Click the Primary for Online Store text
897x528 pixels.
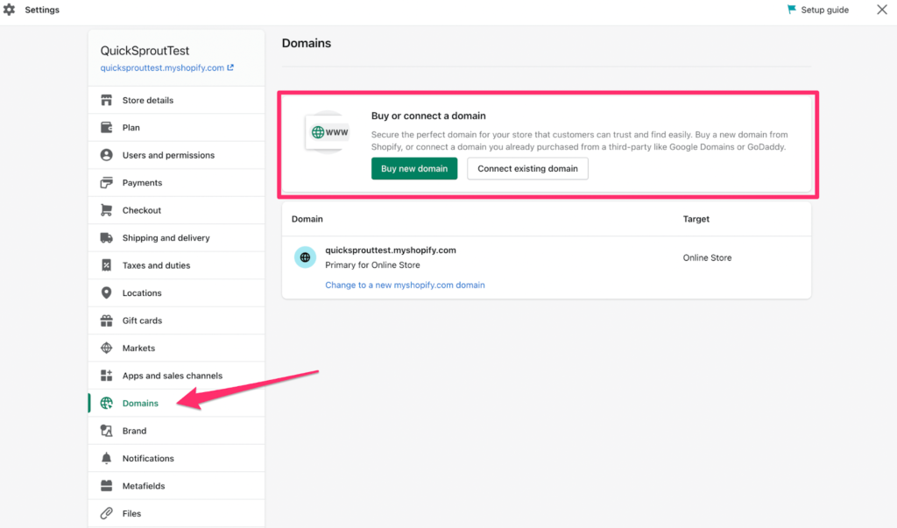[x=372, y=264]
